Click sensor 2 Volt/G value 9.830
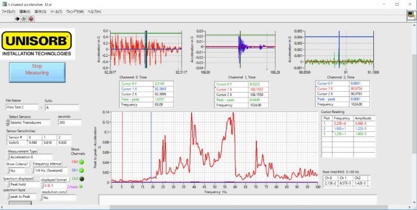Viewport: 417px width, 210px height. point(64,143)
